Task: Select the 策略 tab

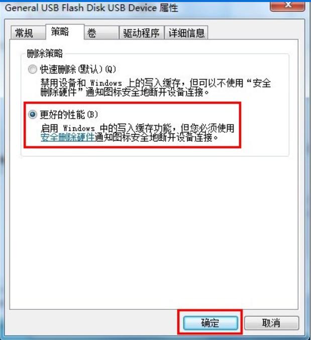Action: [x=65, y=32]
